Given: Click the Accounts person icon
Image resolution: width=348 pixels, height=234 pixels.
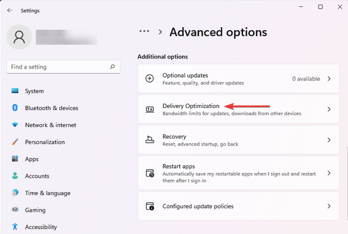Looking at the screenshot, I should [15, 175].
